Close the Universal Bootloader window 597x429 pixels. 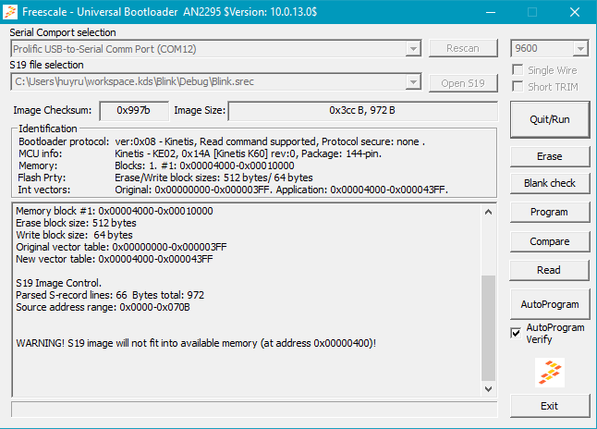(575, 12)
